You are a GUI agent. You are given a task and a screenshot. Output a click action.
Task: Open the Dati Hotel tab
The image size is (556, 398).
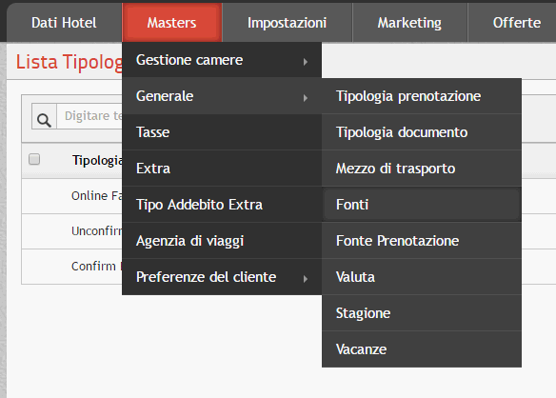point(64,23)
